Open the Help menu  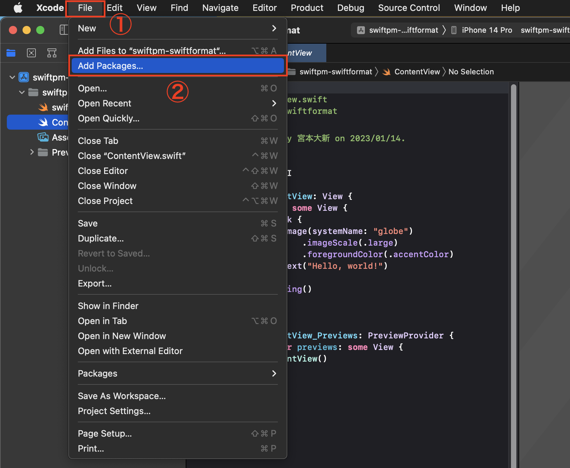[x=511, y=8]
